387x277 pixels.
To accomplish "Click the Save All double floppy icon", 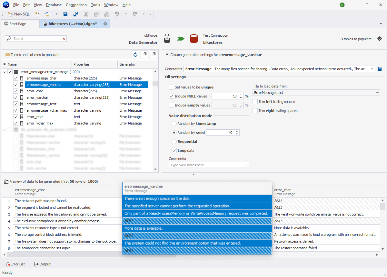I will 76,14.
